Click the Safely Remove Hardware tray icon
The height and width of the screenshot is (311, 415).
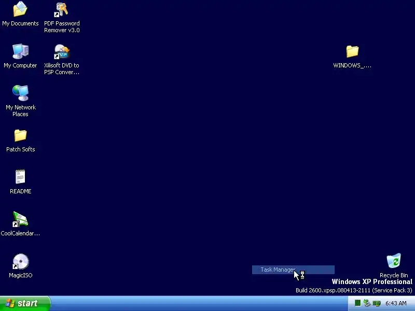pos(367,303)
